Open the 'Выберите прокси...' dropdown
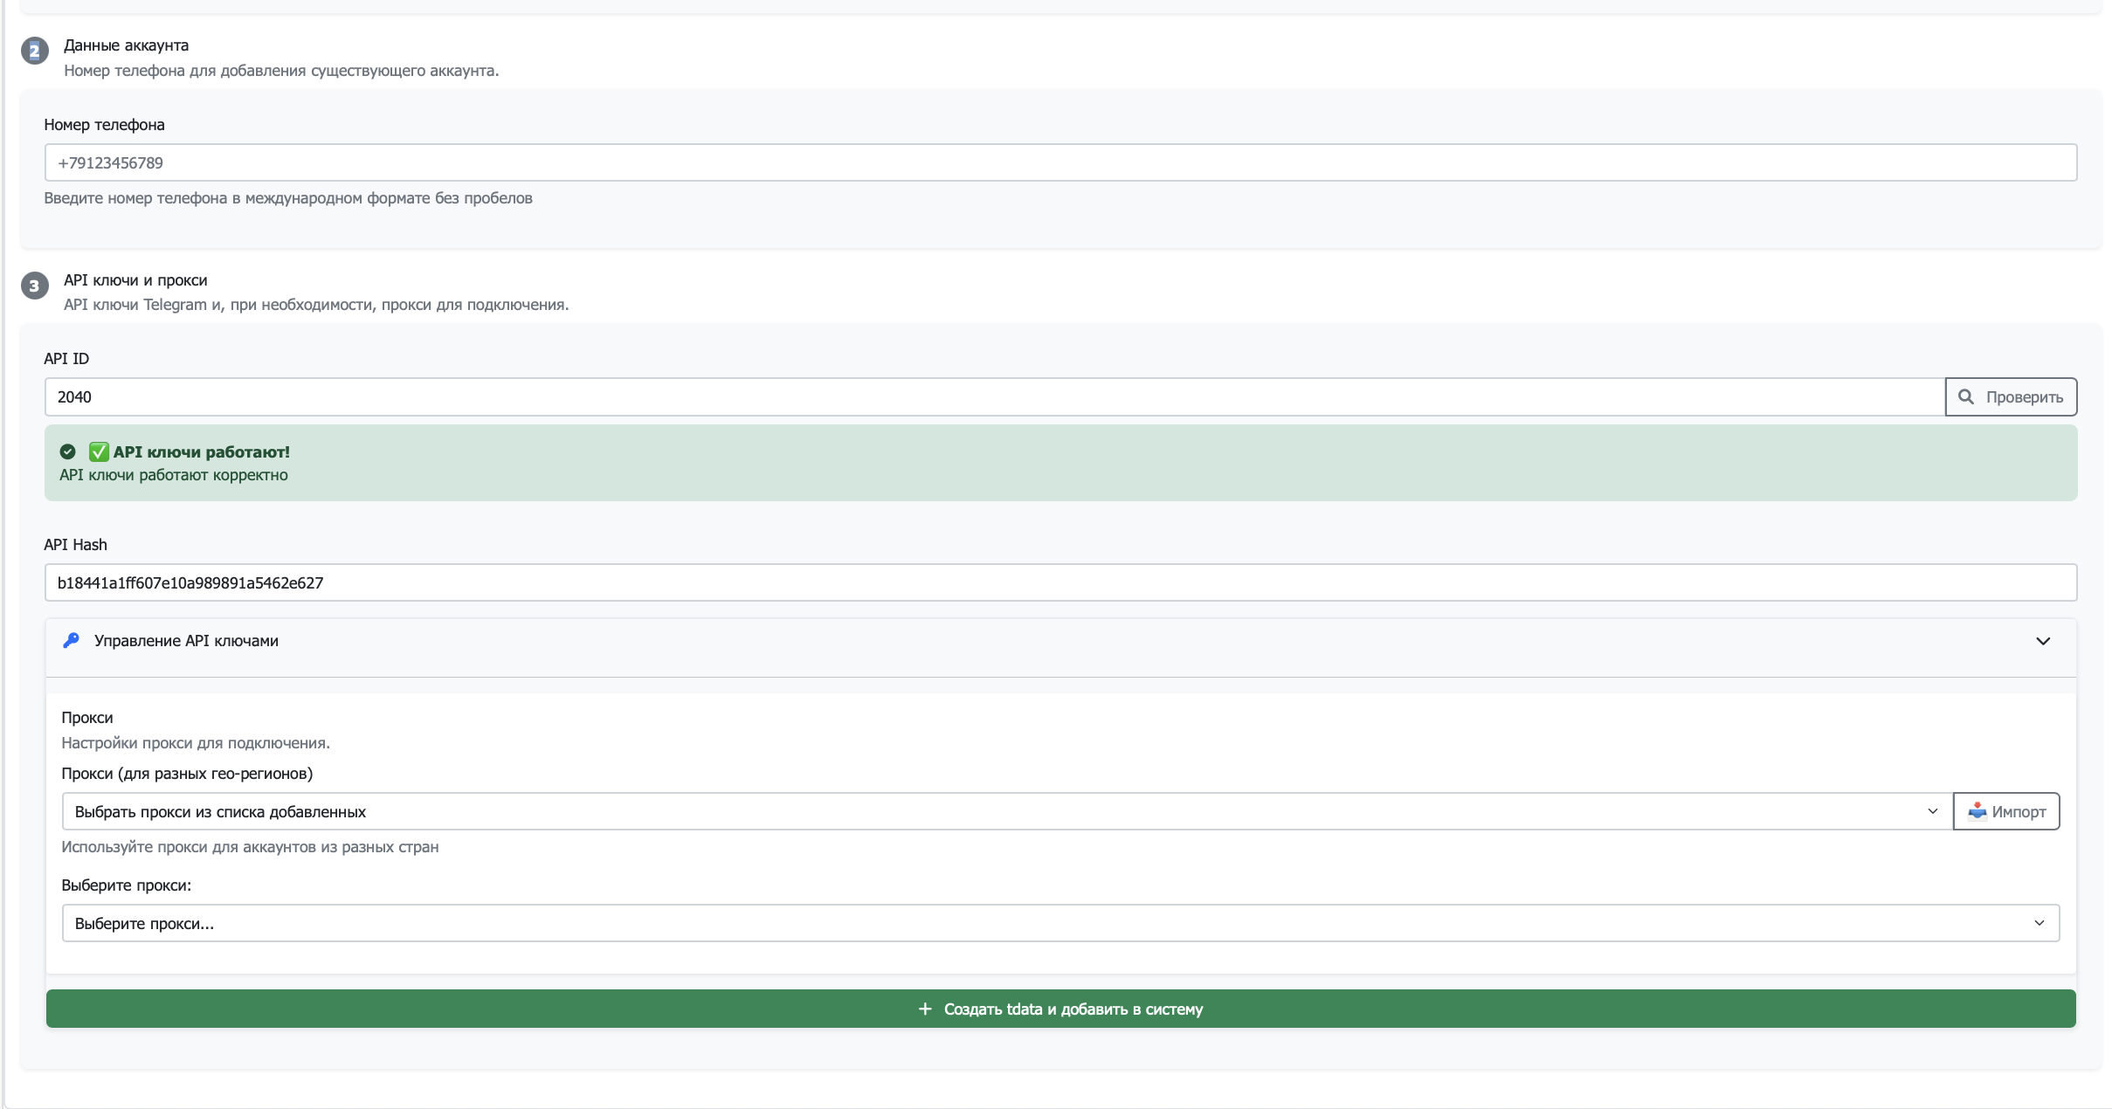The image size is (2112, 1109). click(1059, 924)
